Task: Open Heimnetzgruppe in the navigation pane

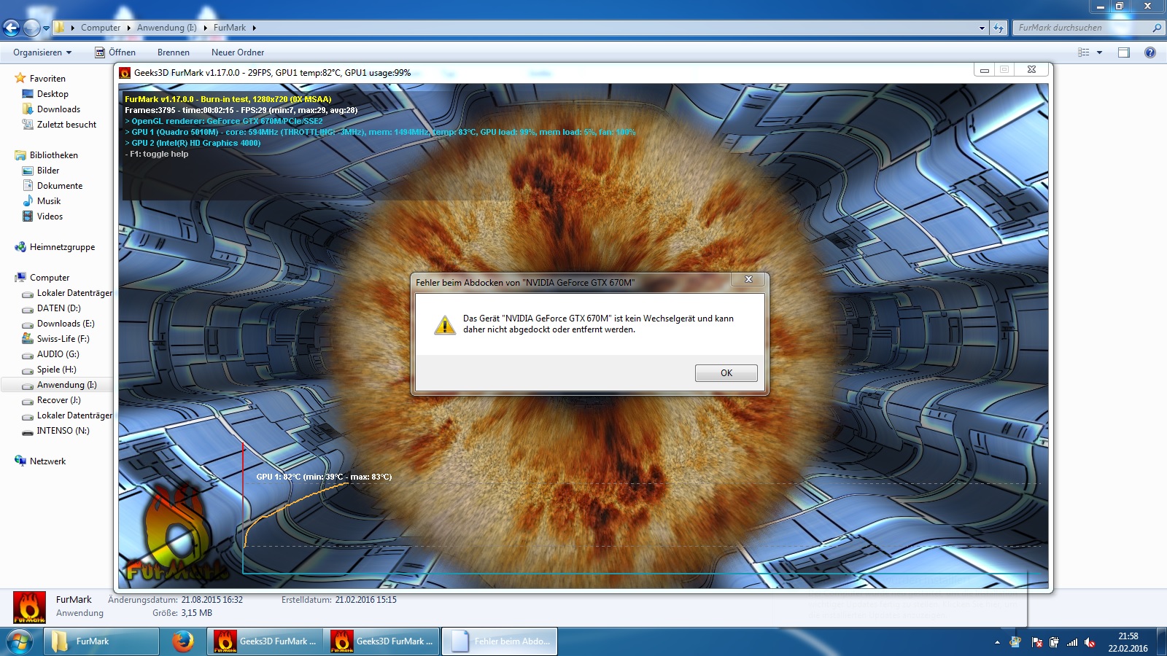Action: [x=62, y=247]
